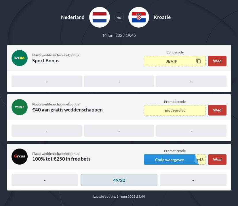Select the Circus logo
238x206 pixels.
tap(20, 156)
